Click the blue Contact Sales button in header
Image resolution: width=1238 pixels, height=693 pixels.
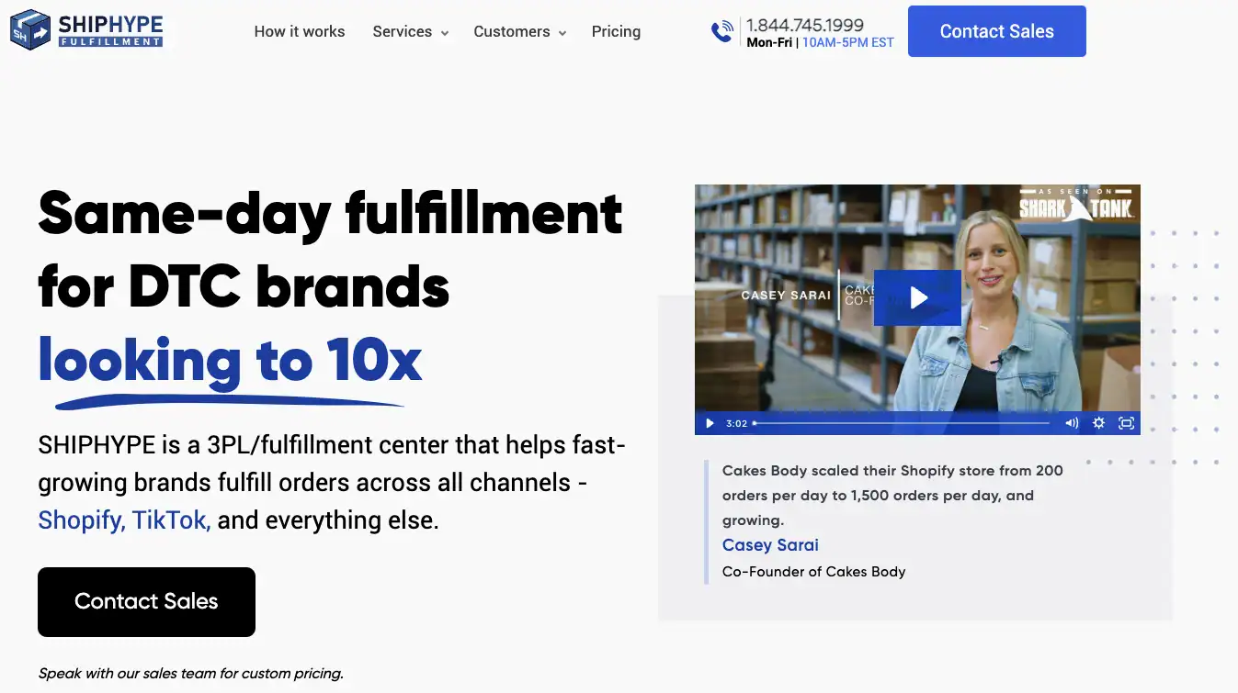pos(997,31)
